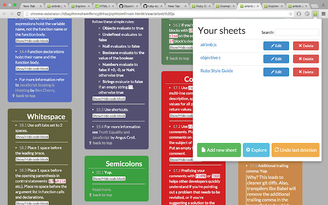Reload the current page
The height and width of the screenshot is (205, 328).
pyautogui.click(x=18, y=14)
